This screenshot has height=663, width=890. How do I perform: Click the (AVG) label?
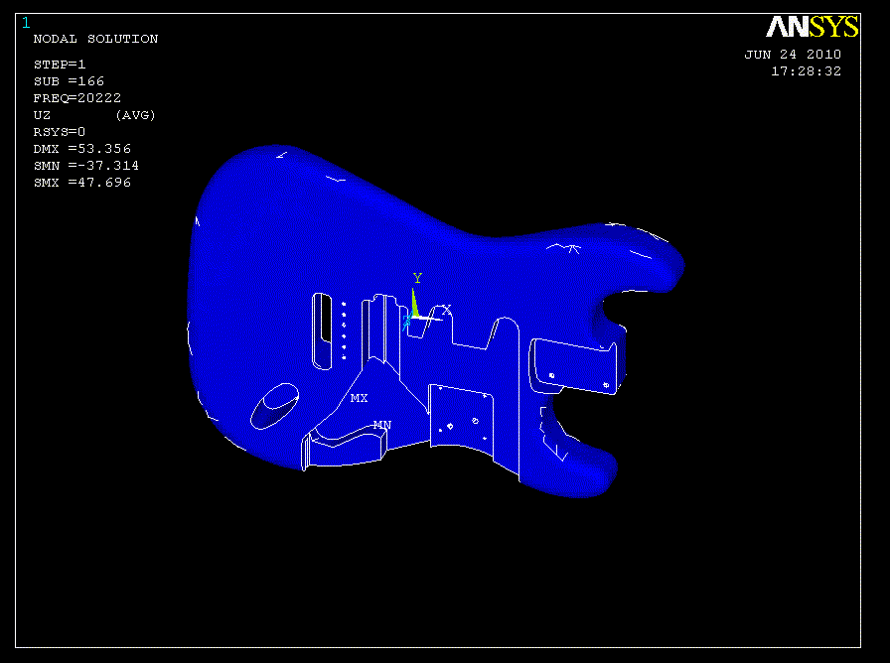click(135, 115)
